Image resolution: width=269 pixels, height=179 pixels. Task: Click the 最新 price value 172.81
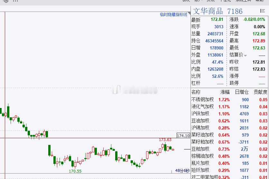[217, 20]
